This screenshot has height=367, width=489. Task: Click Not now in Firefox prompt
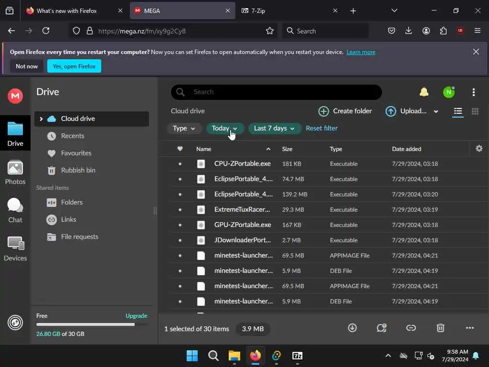27,66
